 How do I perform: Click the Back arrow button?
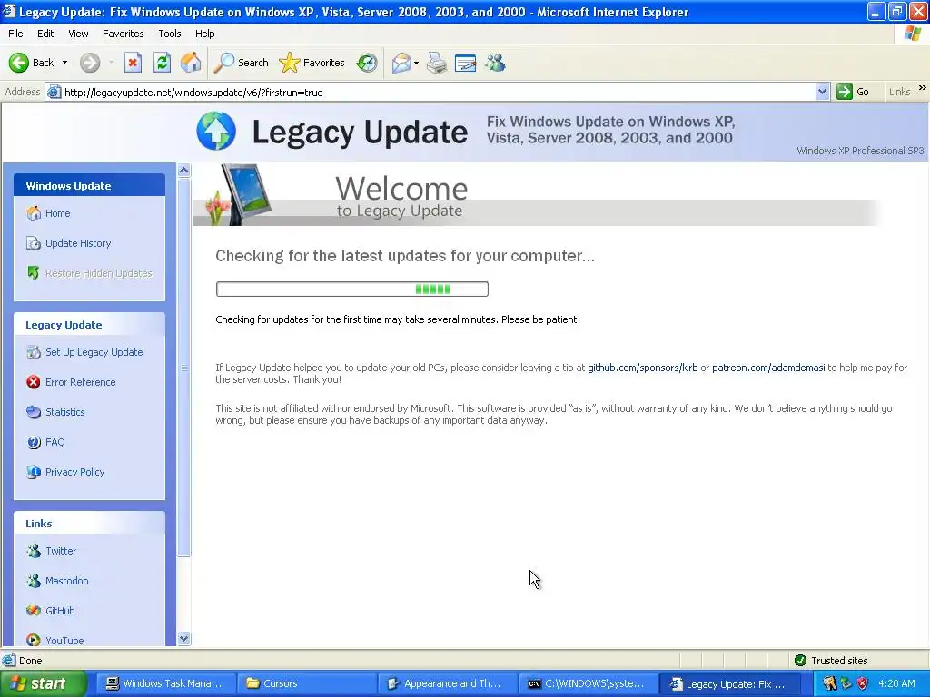(31, 63)
